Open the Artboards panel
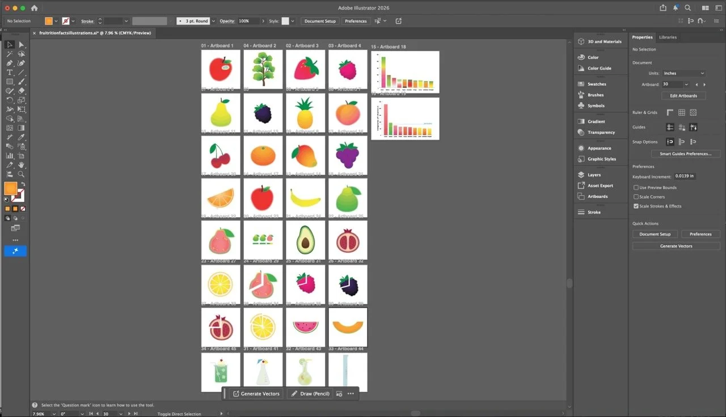 point(592,196)
